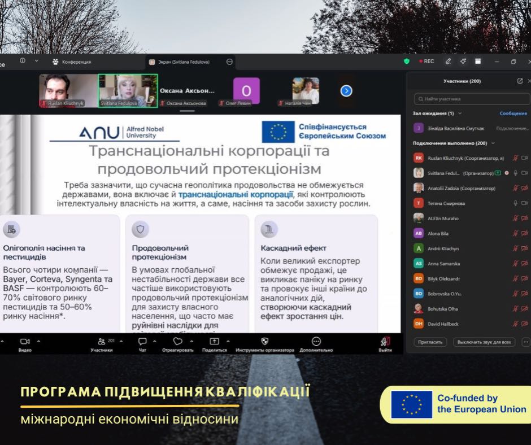The image size is (531, 445).
Task: Collapse the Зал ожидания waiting room section
Action: click(460, 114)
